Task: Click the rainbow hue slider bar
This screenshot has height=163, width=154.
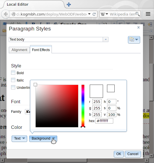Action: [83, 106]
